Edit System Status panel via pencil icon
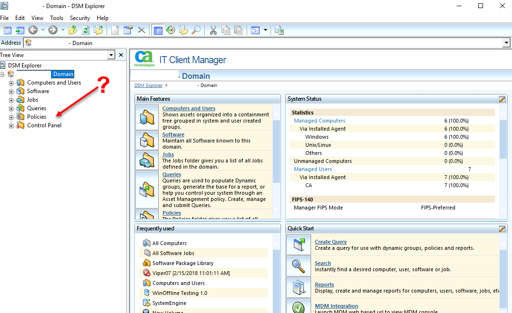 point(502,99)
